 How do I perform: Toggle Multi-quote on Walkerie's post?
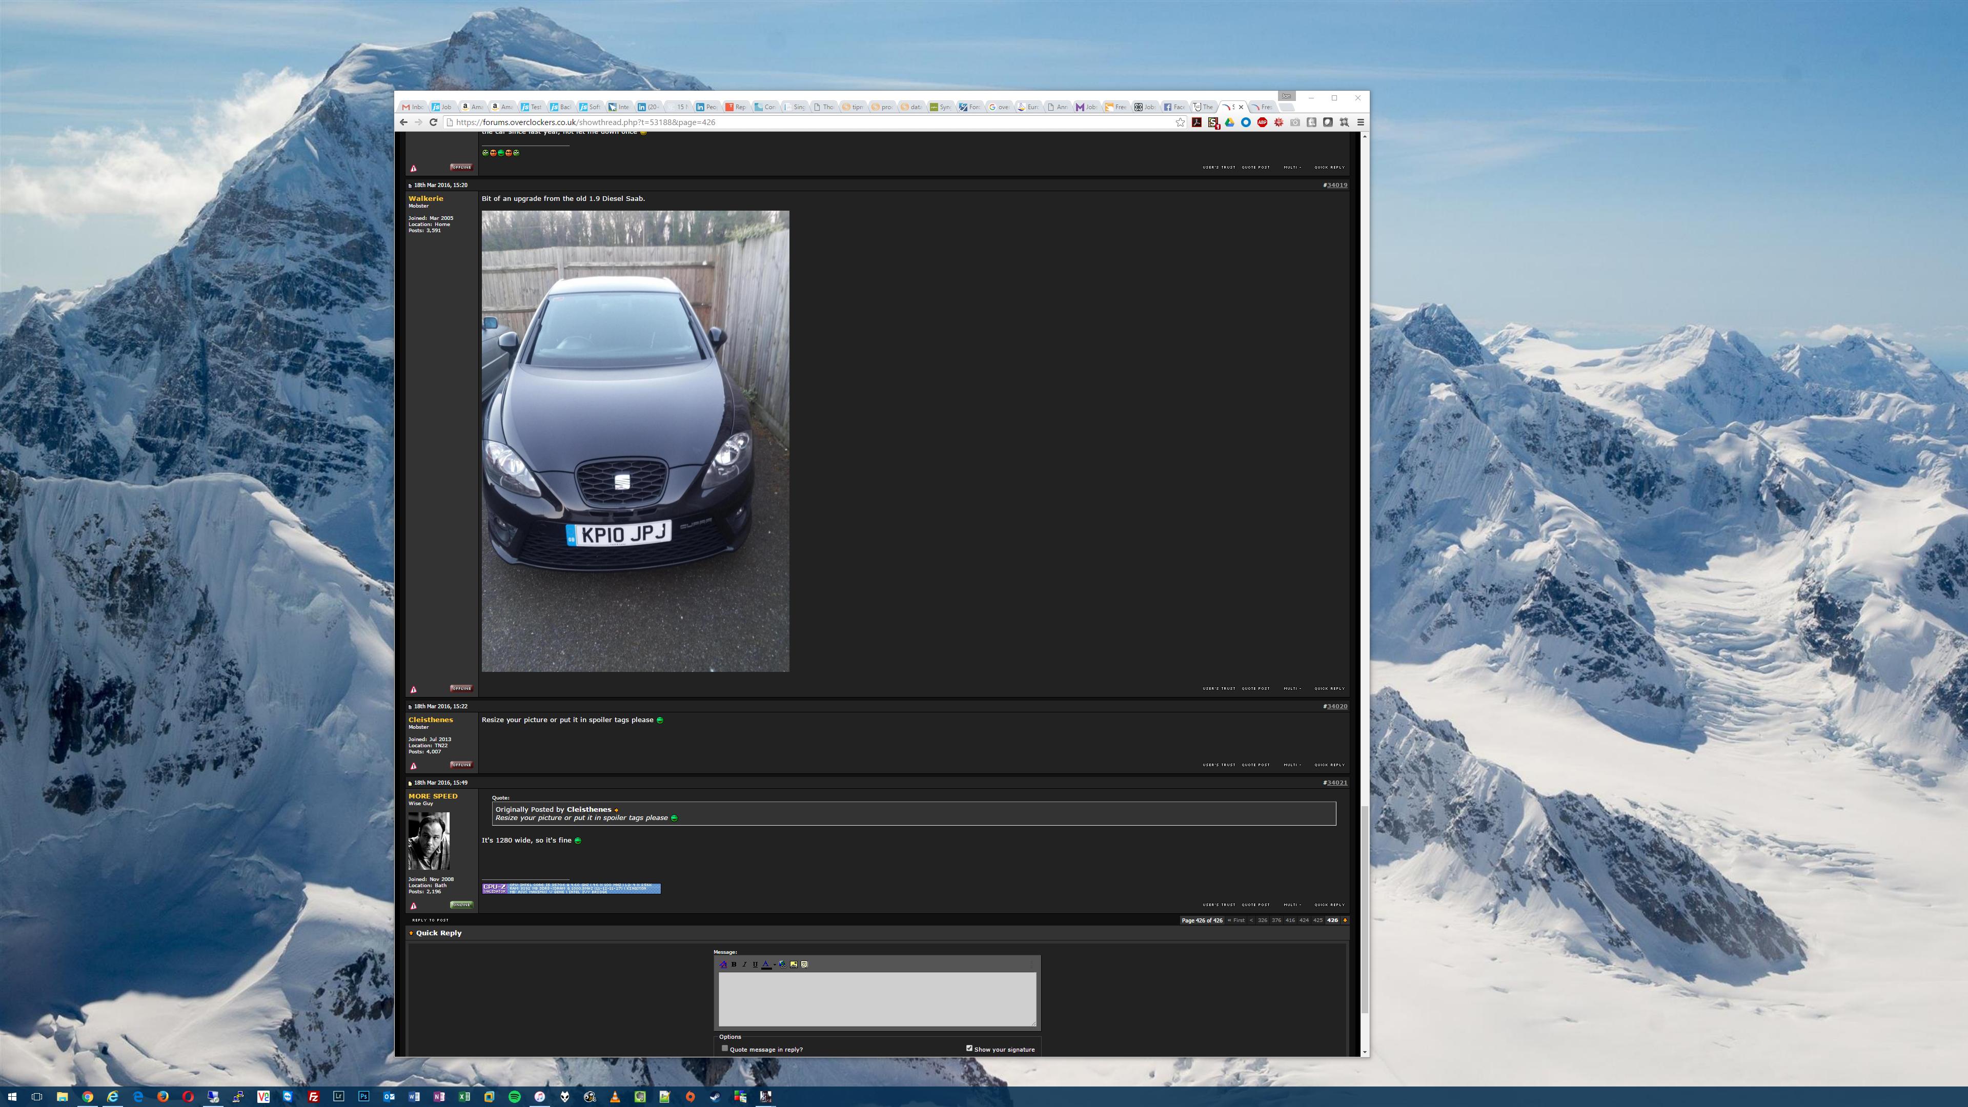[1292, 688]
